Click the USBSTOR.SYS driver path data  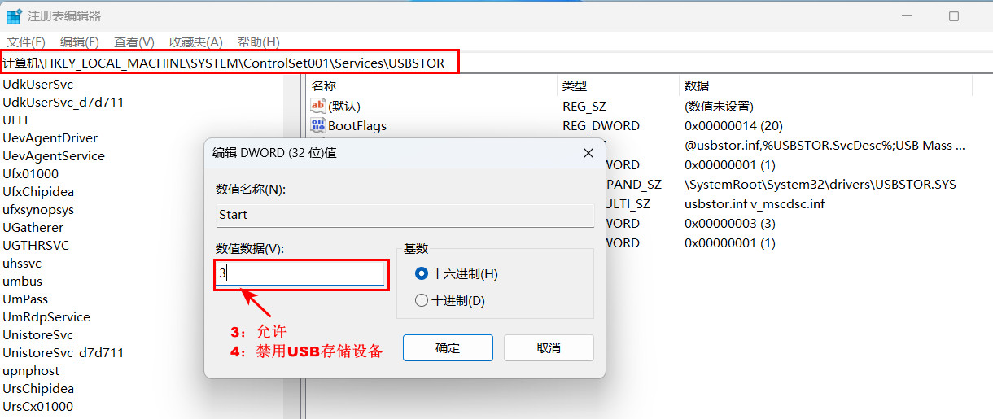point(820,184)
